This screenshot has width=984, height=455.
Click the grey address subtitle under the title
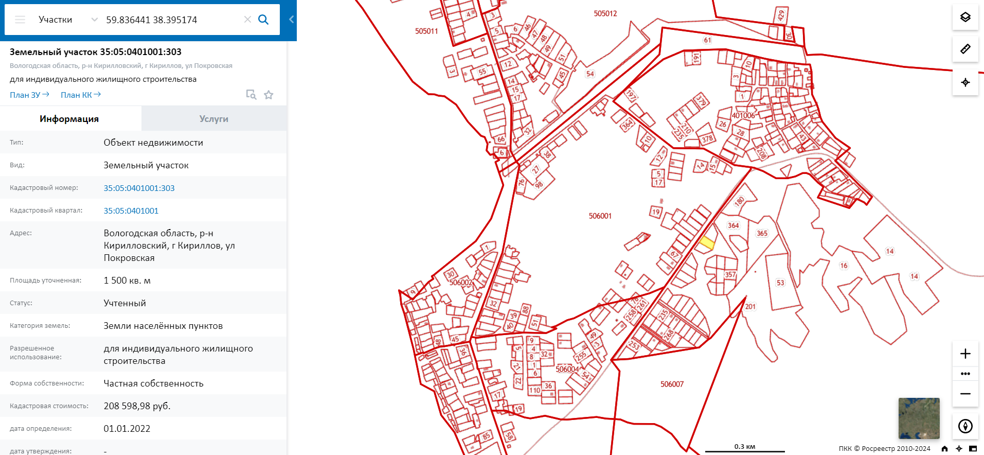121,66
